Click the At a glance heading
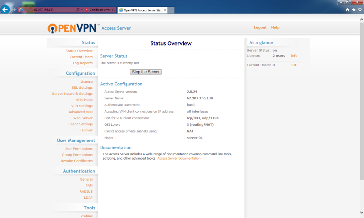The width and height of the screenshot is (364, 218). [x=261, y=43]
